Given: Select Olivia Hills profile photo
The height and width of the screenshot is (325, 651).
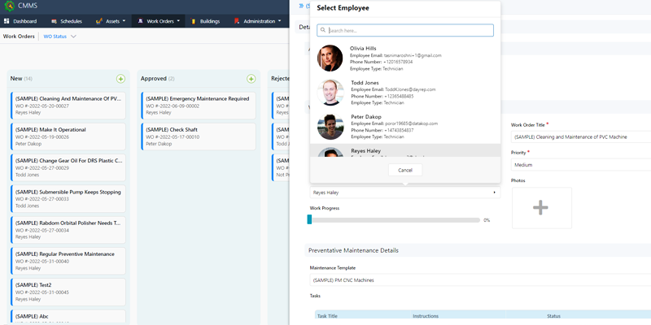Looking at the screenshot, I should 330,57.
